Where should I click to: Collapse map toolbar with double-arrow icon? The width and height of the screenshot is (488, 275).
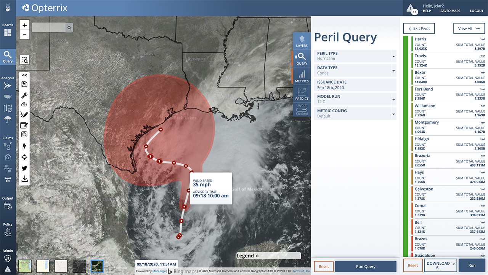click(x=24, y=75)
